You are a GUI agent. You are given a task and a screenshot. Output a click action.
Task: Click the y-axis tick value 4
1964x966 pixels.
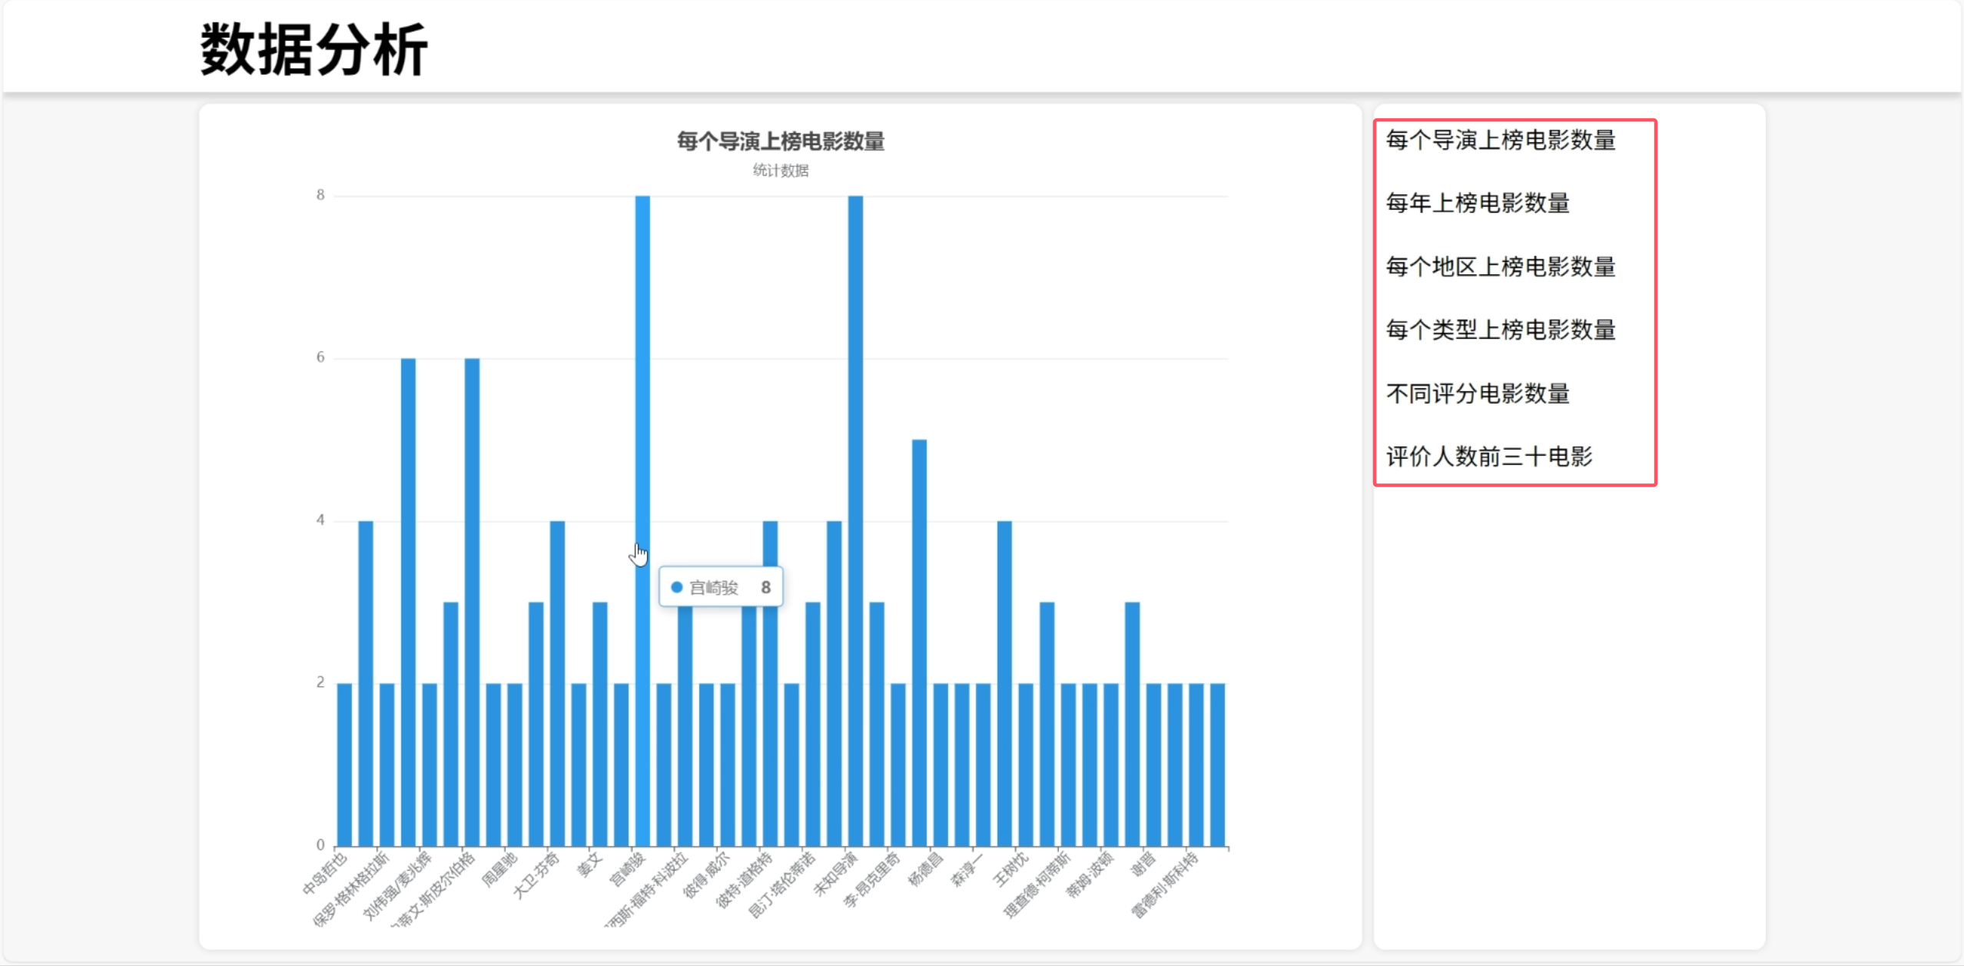pos(320,520)
